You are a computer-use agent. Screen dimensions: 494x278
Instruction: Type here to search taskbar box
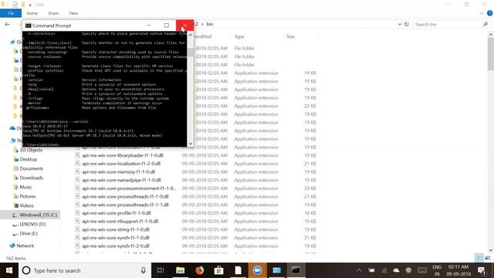point(85,270)
